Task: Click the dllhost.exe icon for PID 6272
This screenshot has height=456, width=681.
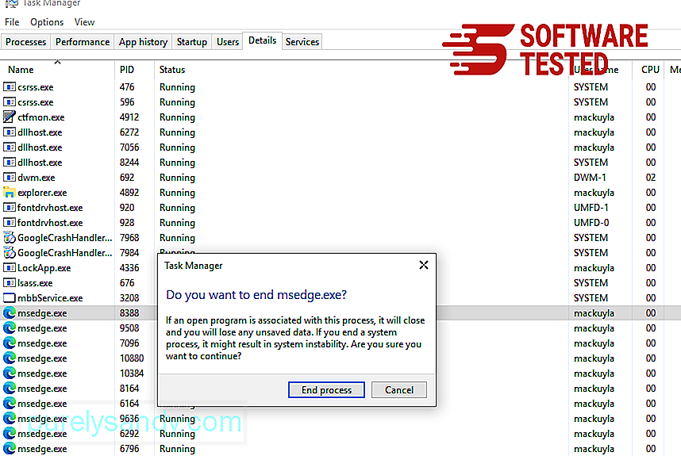Action: coord(9,132)
